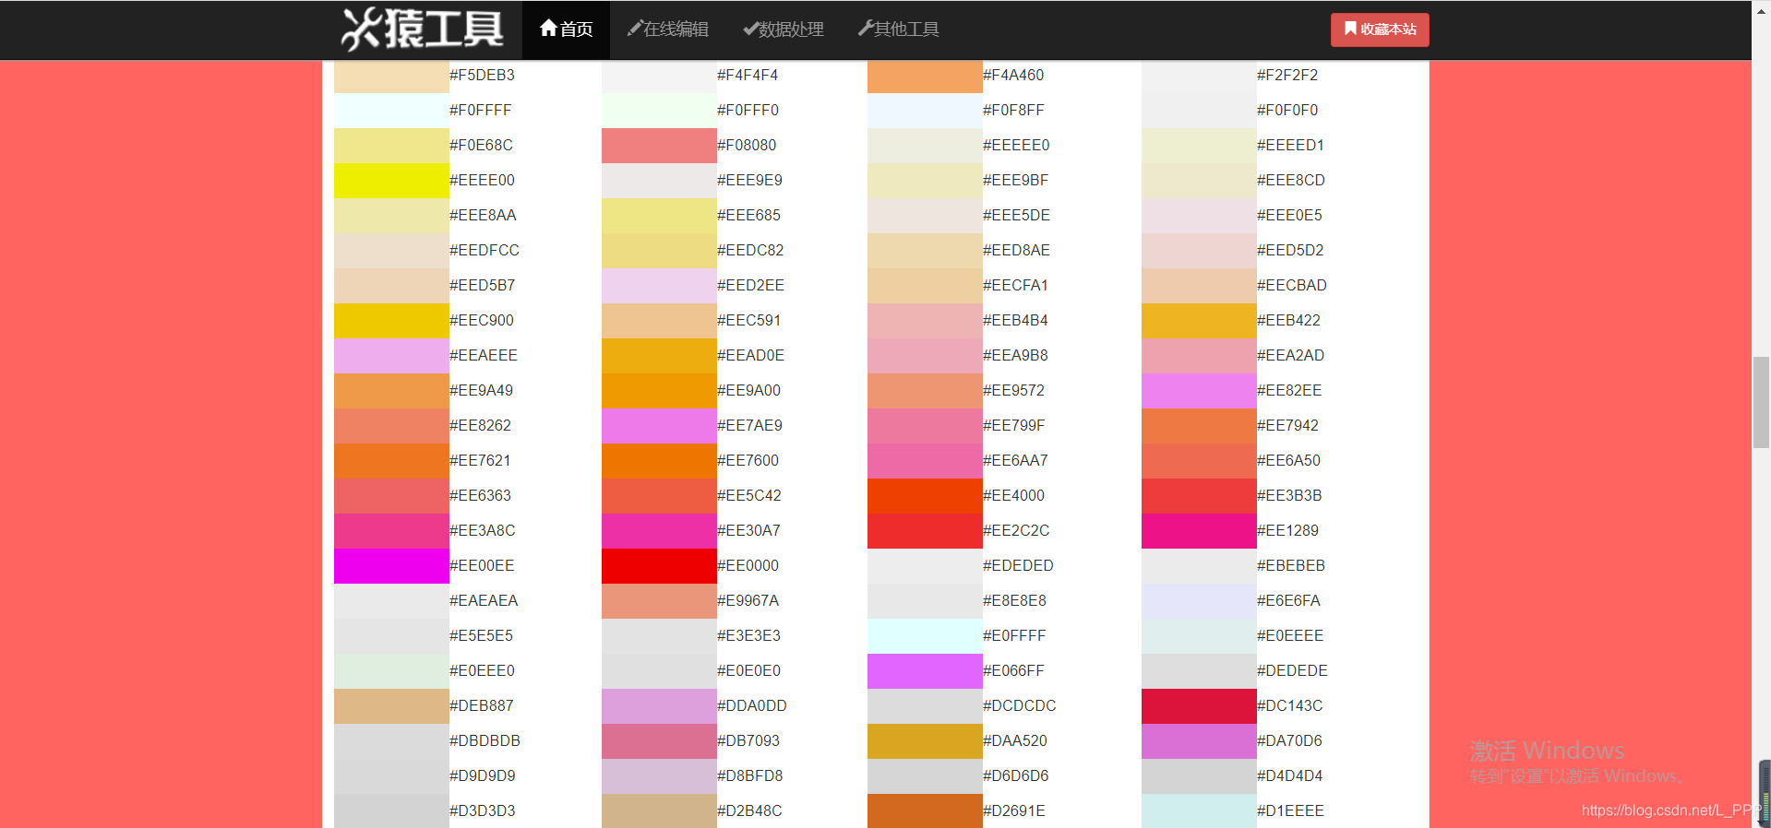This screenshot has width=1771, height=828.
Task: Click the #F0FFFF hex code text
Action: tap(480, 111)
